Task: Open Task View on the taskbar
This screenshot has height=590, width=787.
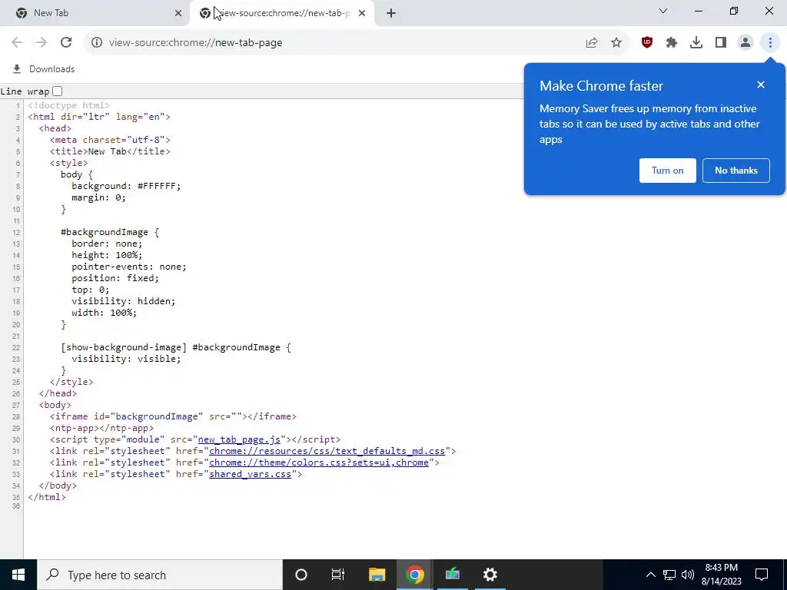Action: coord(338,575)
